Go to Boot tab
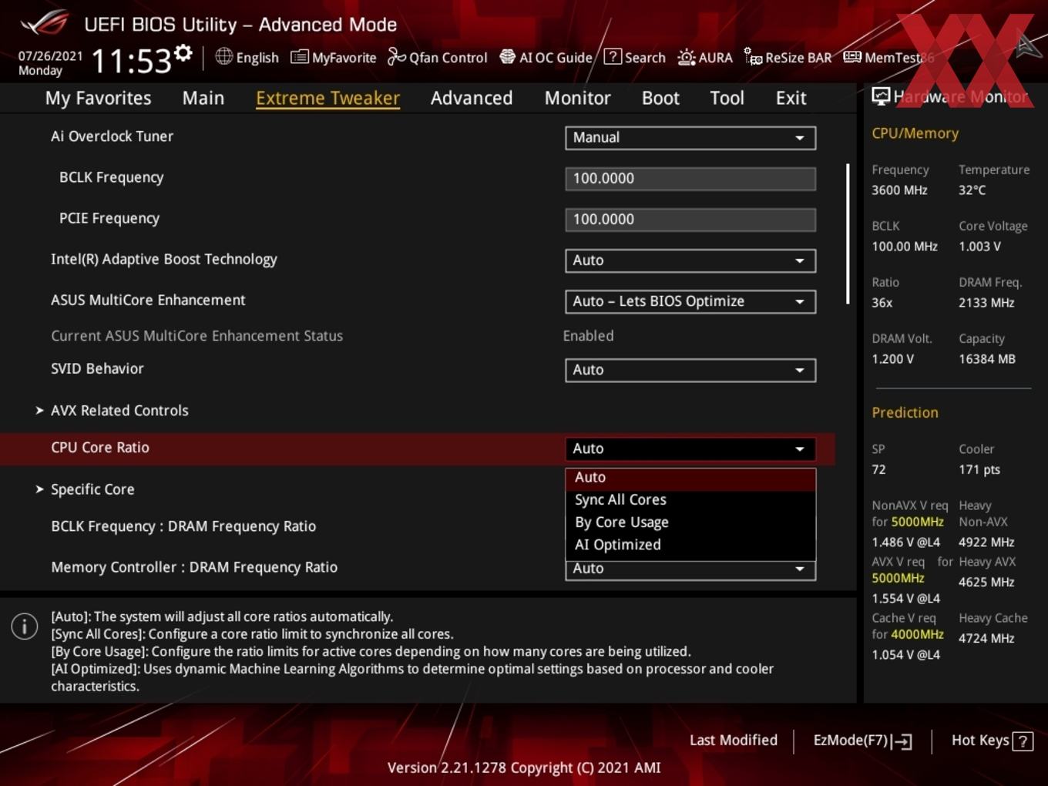 coord(660,98)
